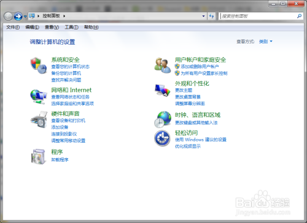
Task: Open the 外观和个性化 heading
Action: [192, 83]
